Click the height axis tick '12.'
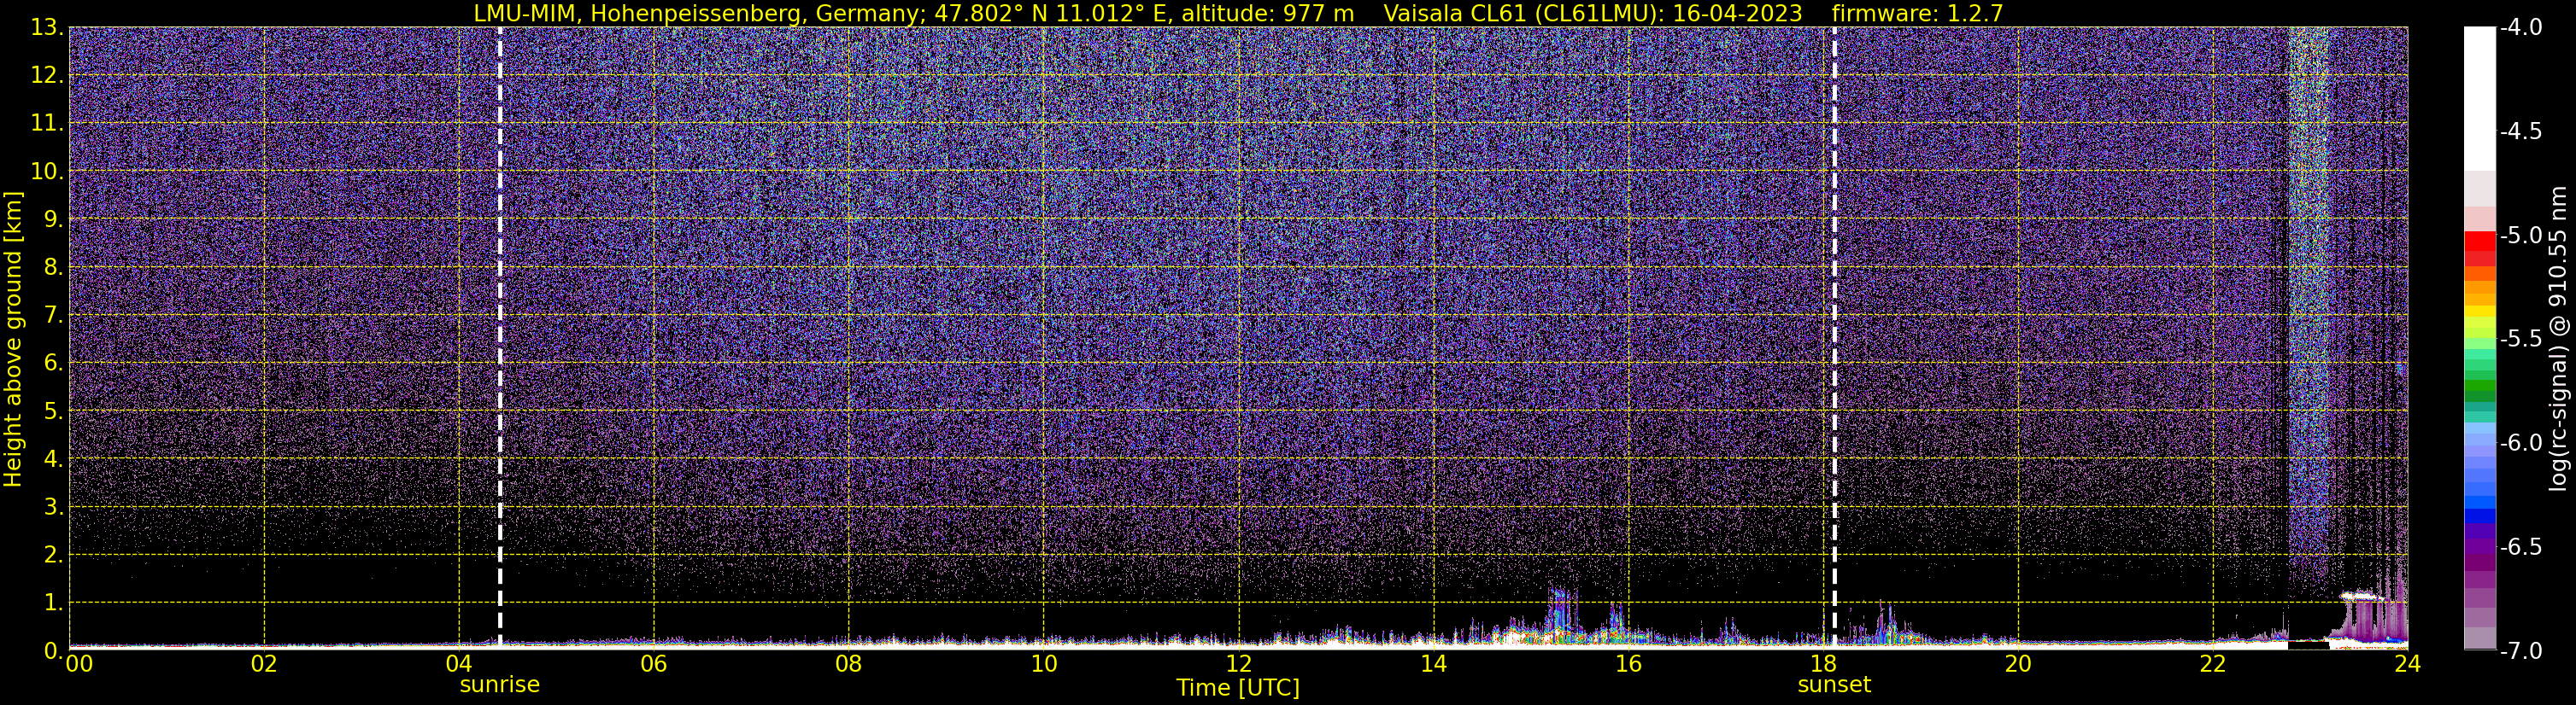This screenshot has width=2576, height=705. point(47,76)
